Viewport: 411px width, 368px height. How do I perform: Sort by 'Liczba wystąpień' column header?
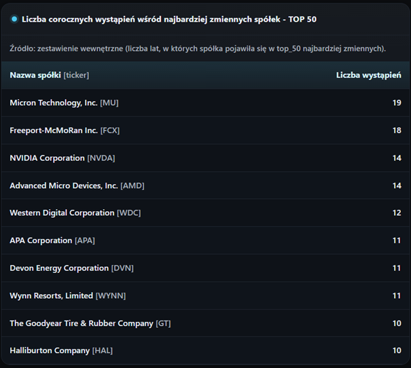pyautogui.click(x=368, y=75)
